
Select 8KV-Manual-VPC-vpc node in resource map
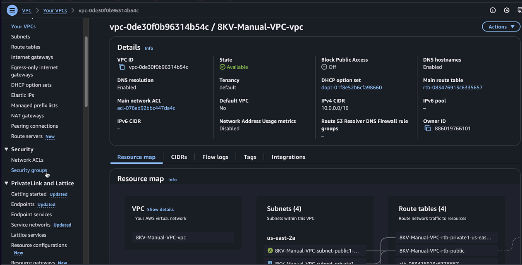coord(183,238)
